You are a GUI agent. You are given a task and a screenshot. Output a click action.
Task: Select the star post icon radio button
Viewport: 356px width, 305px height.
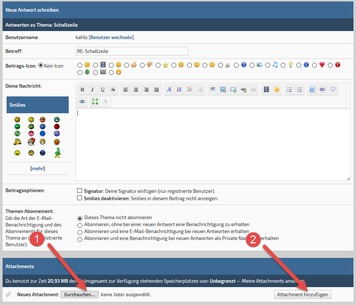click(x=158, y=65)
